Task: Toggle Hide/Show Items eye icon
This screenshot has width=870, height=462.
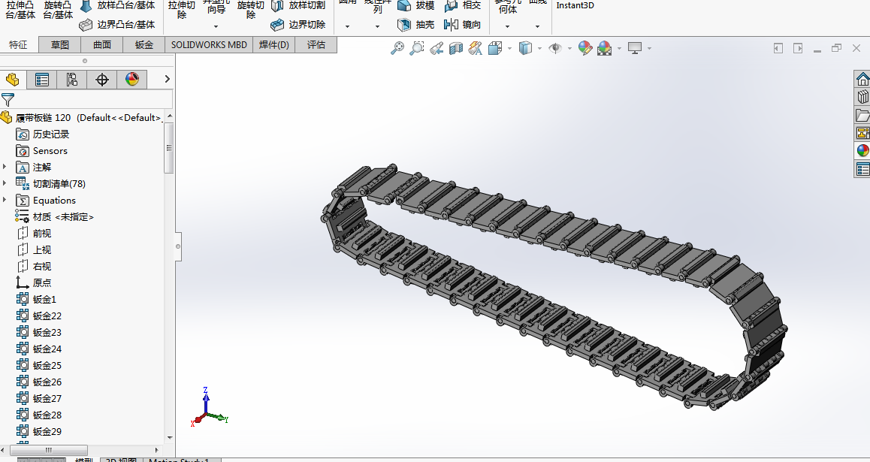Action: pos(555,48)
